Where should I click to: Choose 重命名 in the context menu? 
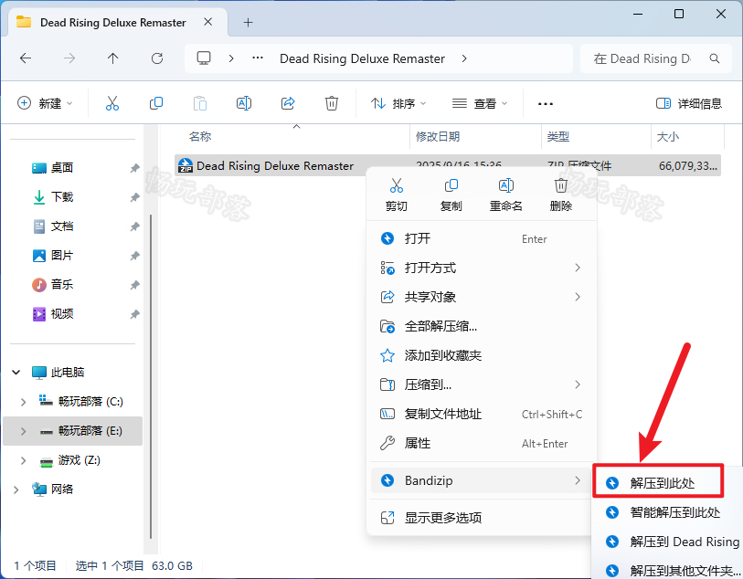pos(506,195)
